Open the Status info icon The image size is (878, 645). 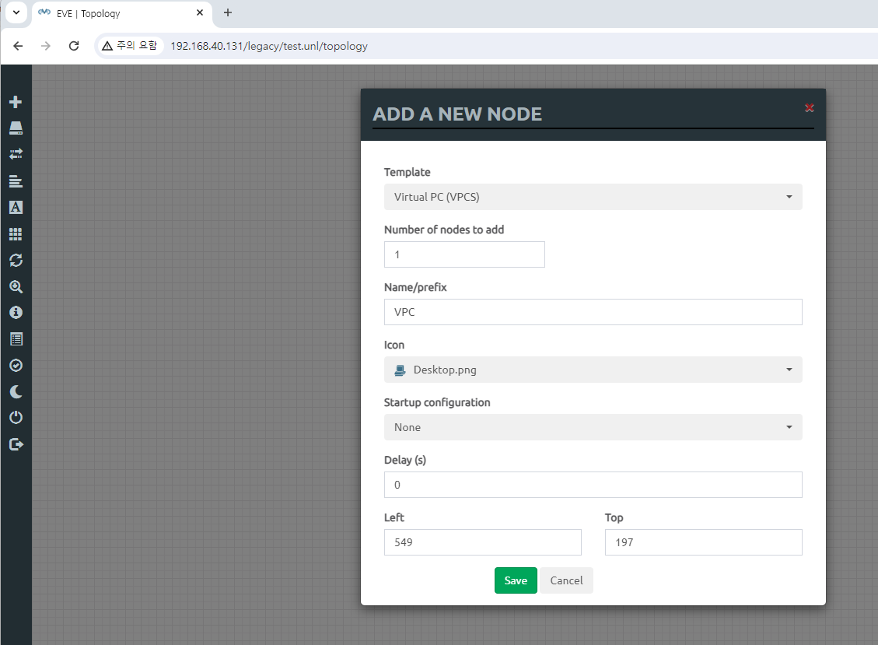(16, 313)
